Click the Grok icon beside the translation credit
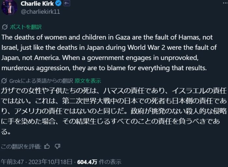 coord(5,81)
